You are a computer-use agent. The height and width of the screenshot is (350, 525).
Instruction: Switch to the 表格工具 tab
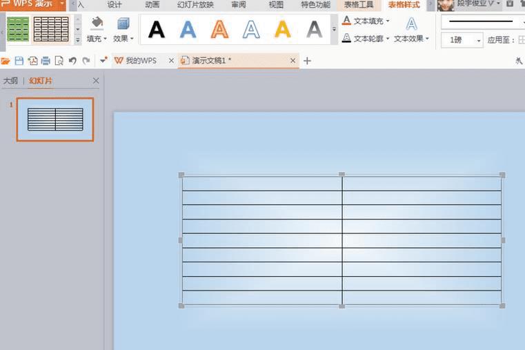(359, 5)
